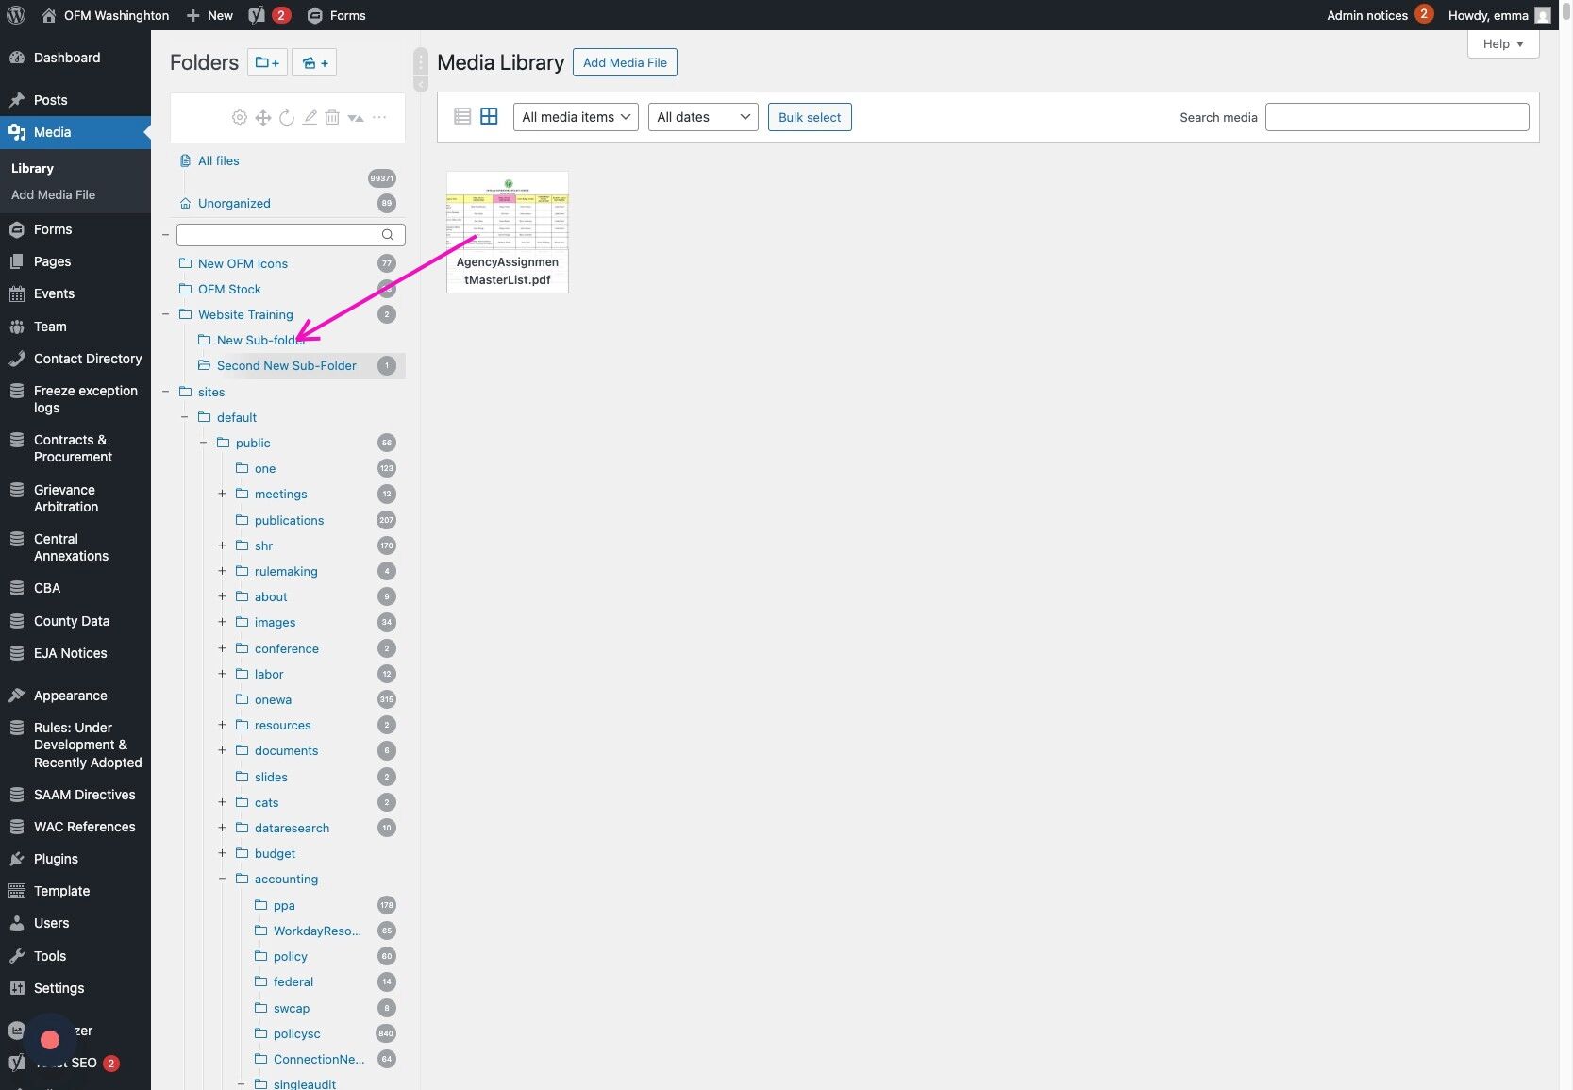Open the Posts menu in sidebar

75,100
